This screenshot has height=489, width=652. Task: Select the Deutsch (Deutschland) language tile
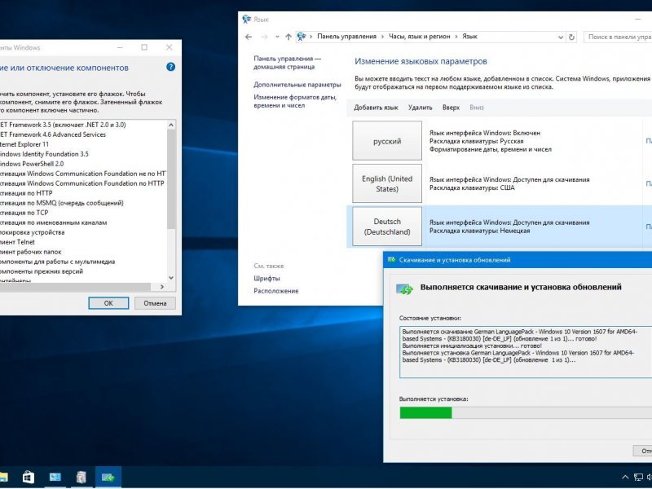pos(387,227)
